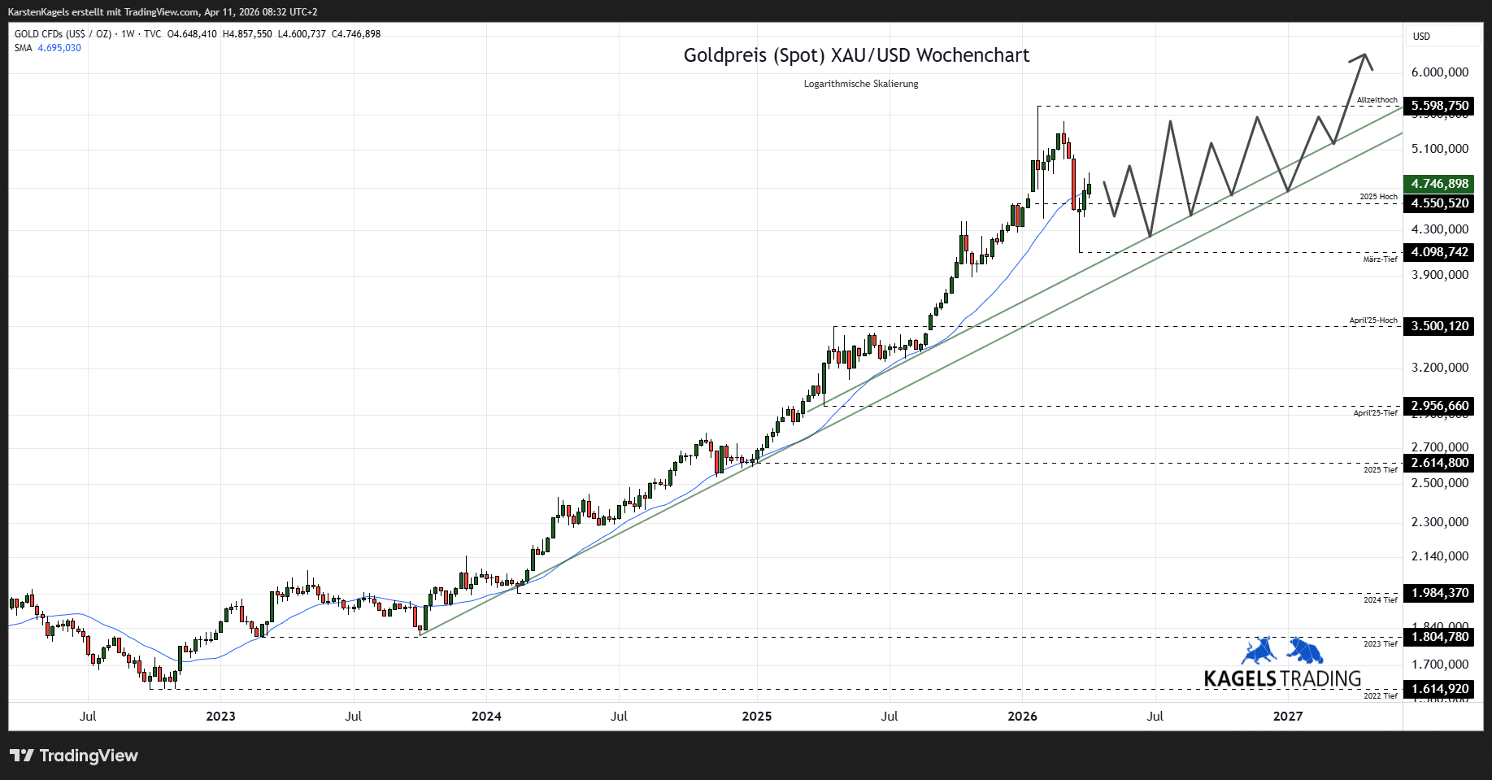Click the GOLD CFDs symbol legend title
1492x780 pixels.
click(63, 34)
